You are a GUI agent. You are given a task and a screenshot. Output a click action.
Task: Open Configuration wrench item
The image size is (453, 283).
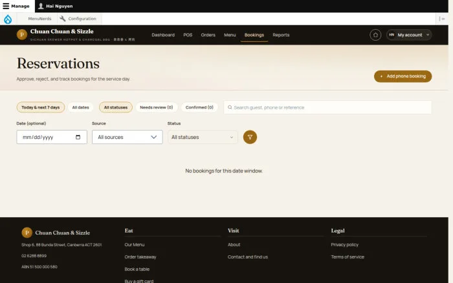(78, 19)
